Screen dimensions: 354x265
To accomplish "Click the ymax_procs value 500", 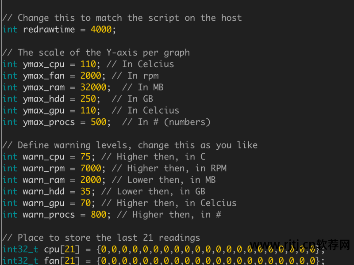I will (98, 122).
